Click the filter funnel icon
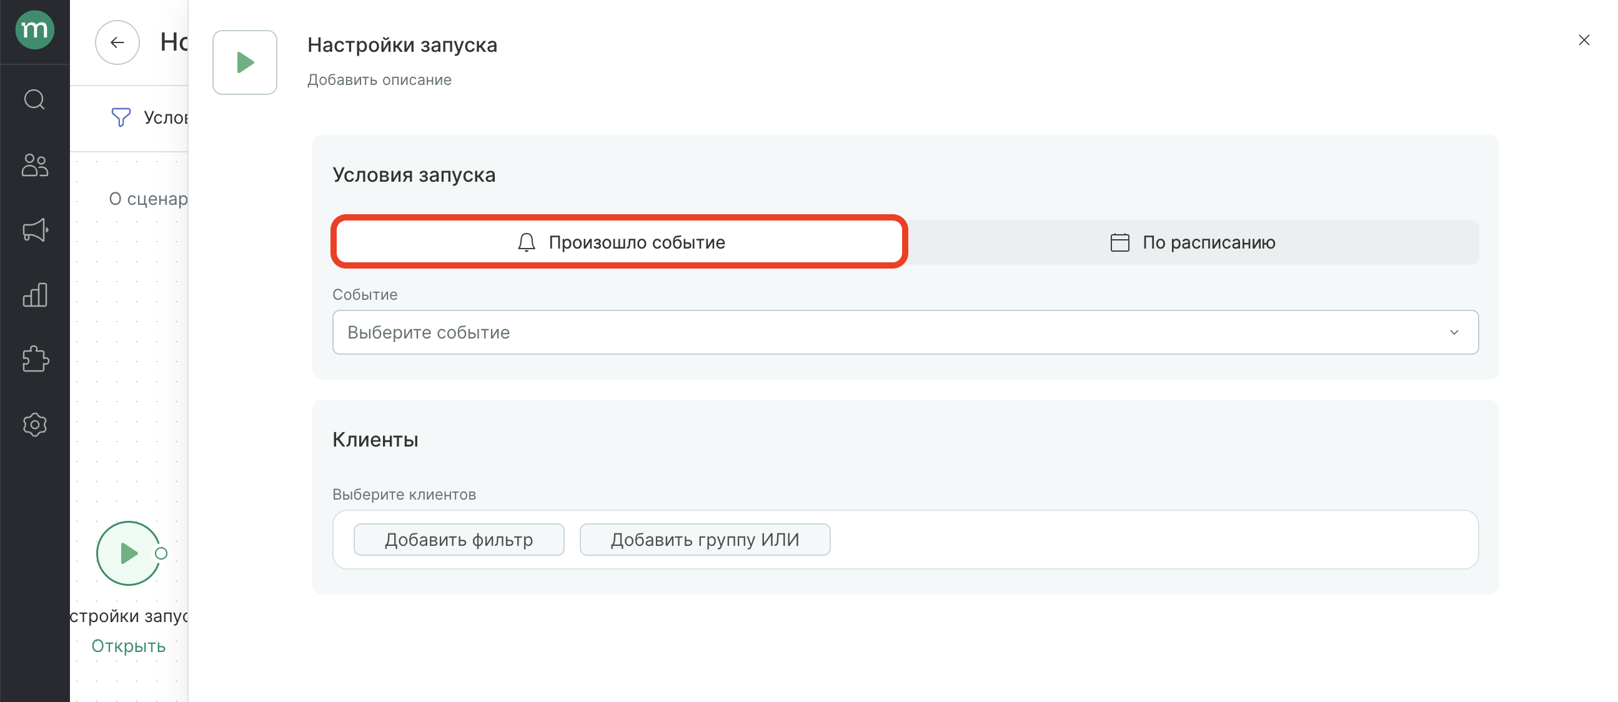 [x=121, y=117]
